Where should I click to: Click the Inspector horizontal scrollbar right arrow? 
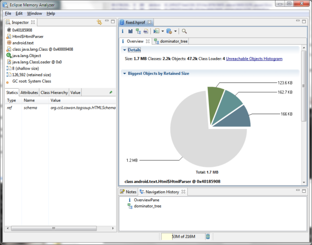pyautogui.click(x=113, y=228)
